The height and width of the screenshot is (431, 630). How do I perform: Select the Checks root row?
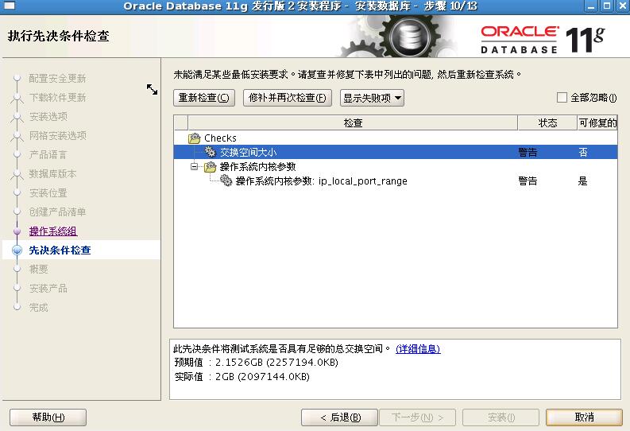click(x=396, y=138)
